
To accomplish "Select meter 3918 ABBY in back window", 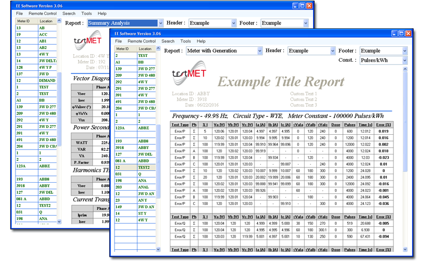I will pos(36,186).
